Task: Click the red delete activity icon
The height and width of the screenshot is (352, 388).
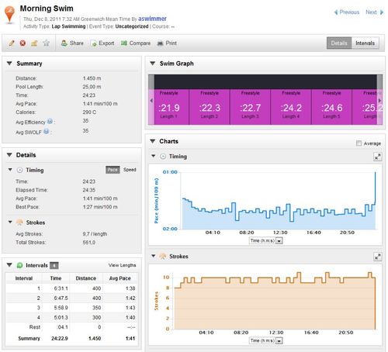Action: coord(23,43)
